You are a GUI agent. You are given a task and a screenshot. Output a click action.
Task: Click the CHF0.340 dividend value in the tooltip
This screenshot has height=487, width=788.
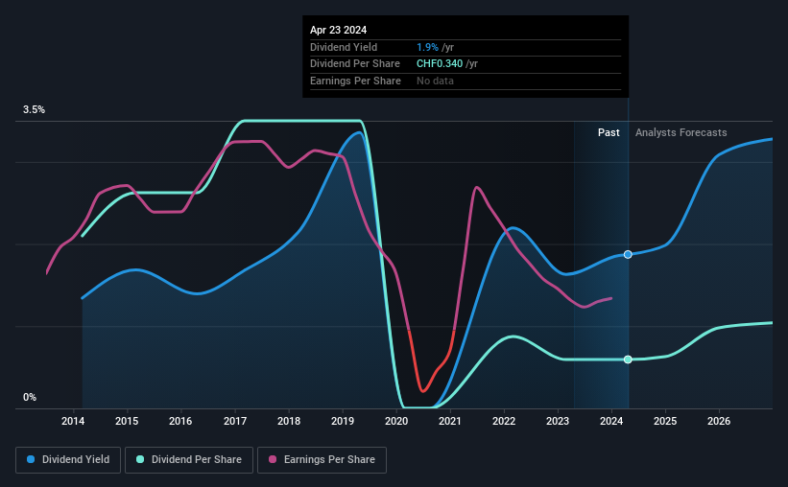pyautogui.click(x=440, y=64)
